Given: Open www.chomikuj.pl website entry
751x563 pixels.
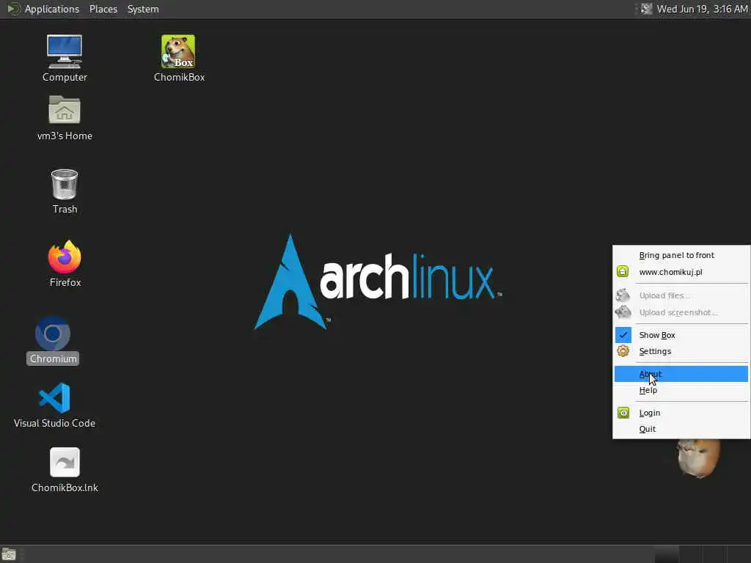Looking at the screenshot, I should point(681,272).
